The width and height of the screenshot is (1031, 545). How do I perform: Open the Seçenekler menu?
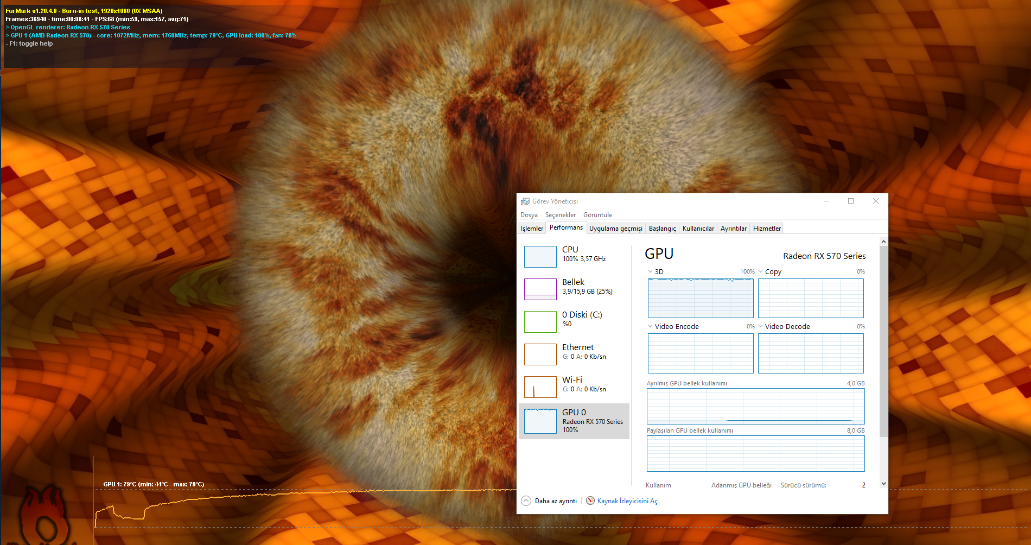(x=560, y=215)
